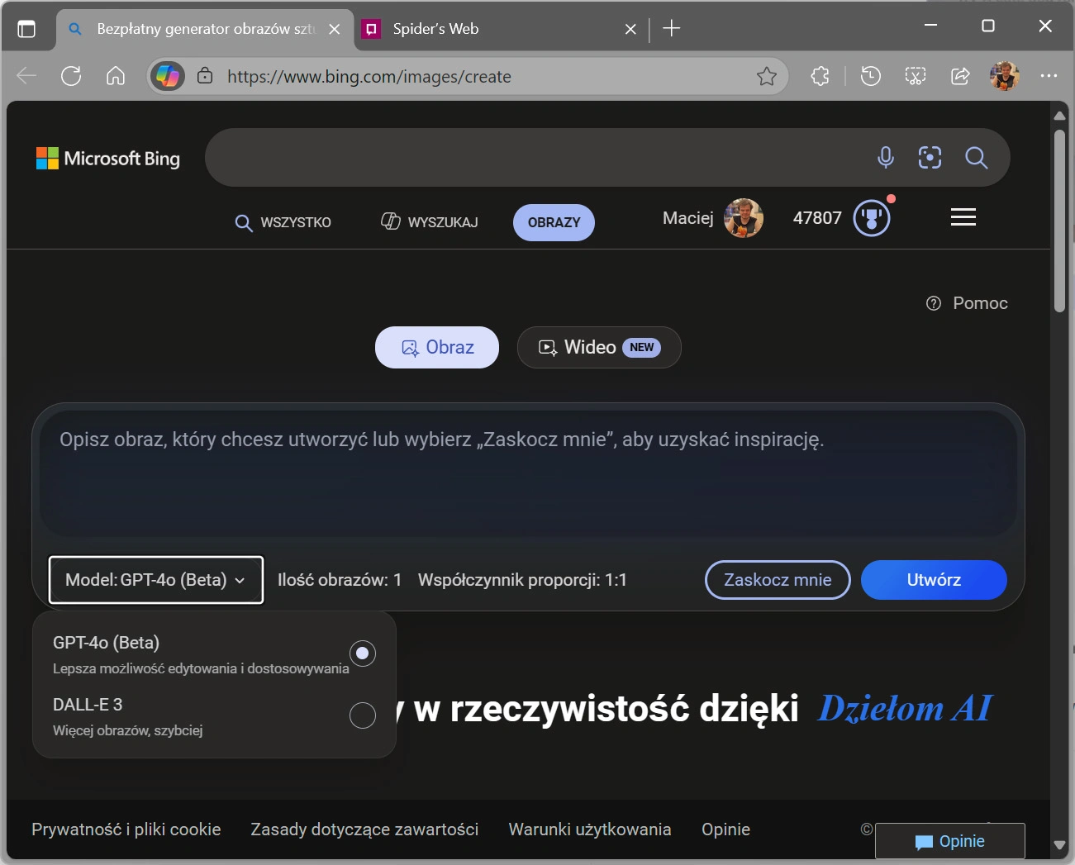Open the Opinie footer link
The height and width of the screenshot is (865, 1075).
pos(725,829)
